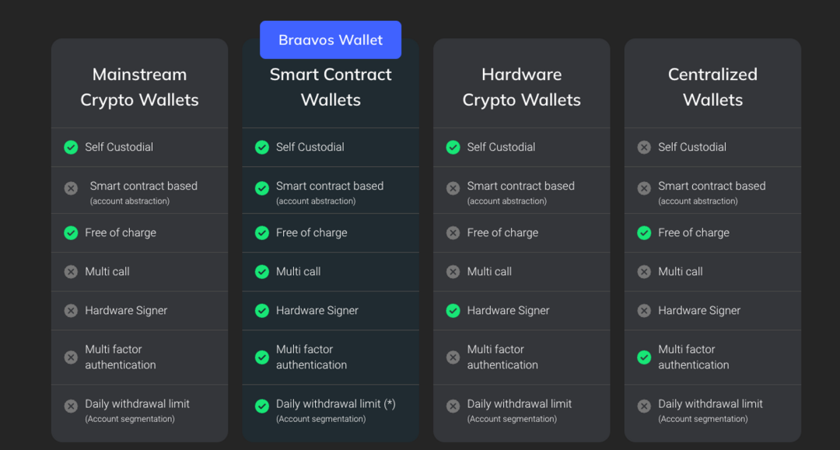This screenshot has width=840, height=450.
Task: Select the Hardware Crypto Wallets heading
Action: tap(521, 87)
